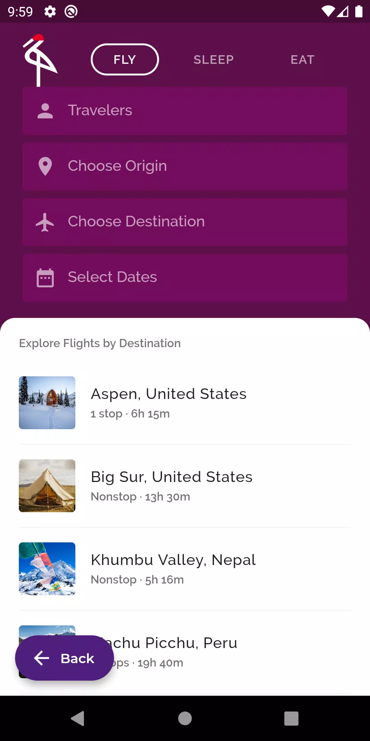Click the calendar icon beside Select Dates

(x=45, y=278)
